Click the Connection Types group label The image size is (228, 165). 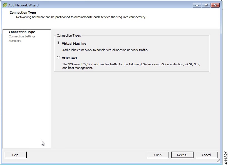[69, 35]
